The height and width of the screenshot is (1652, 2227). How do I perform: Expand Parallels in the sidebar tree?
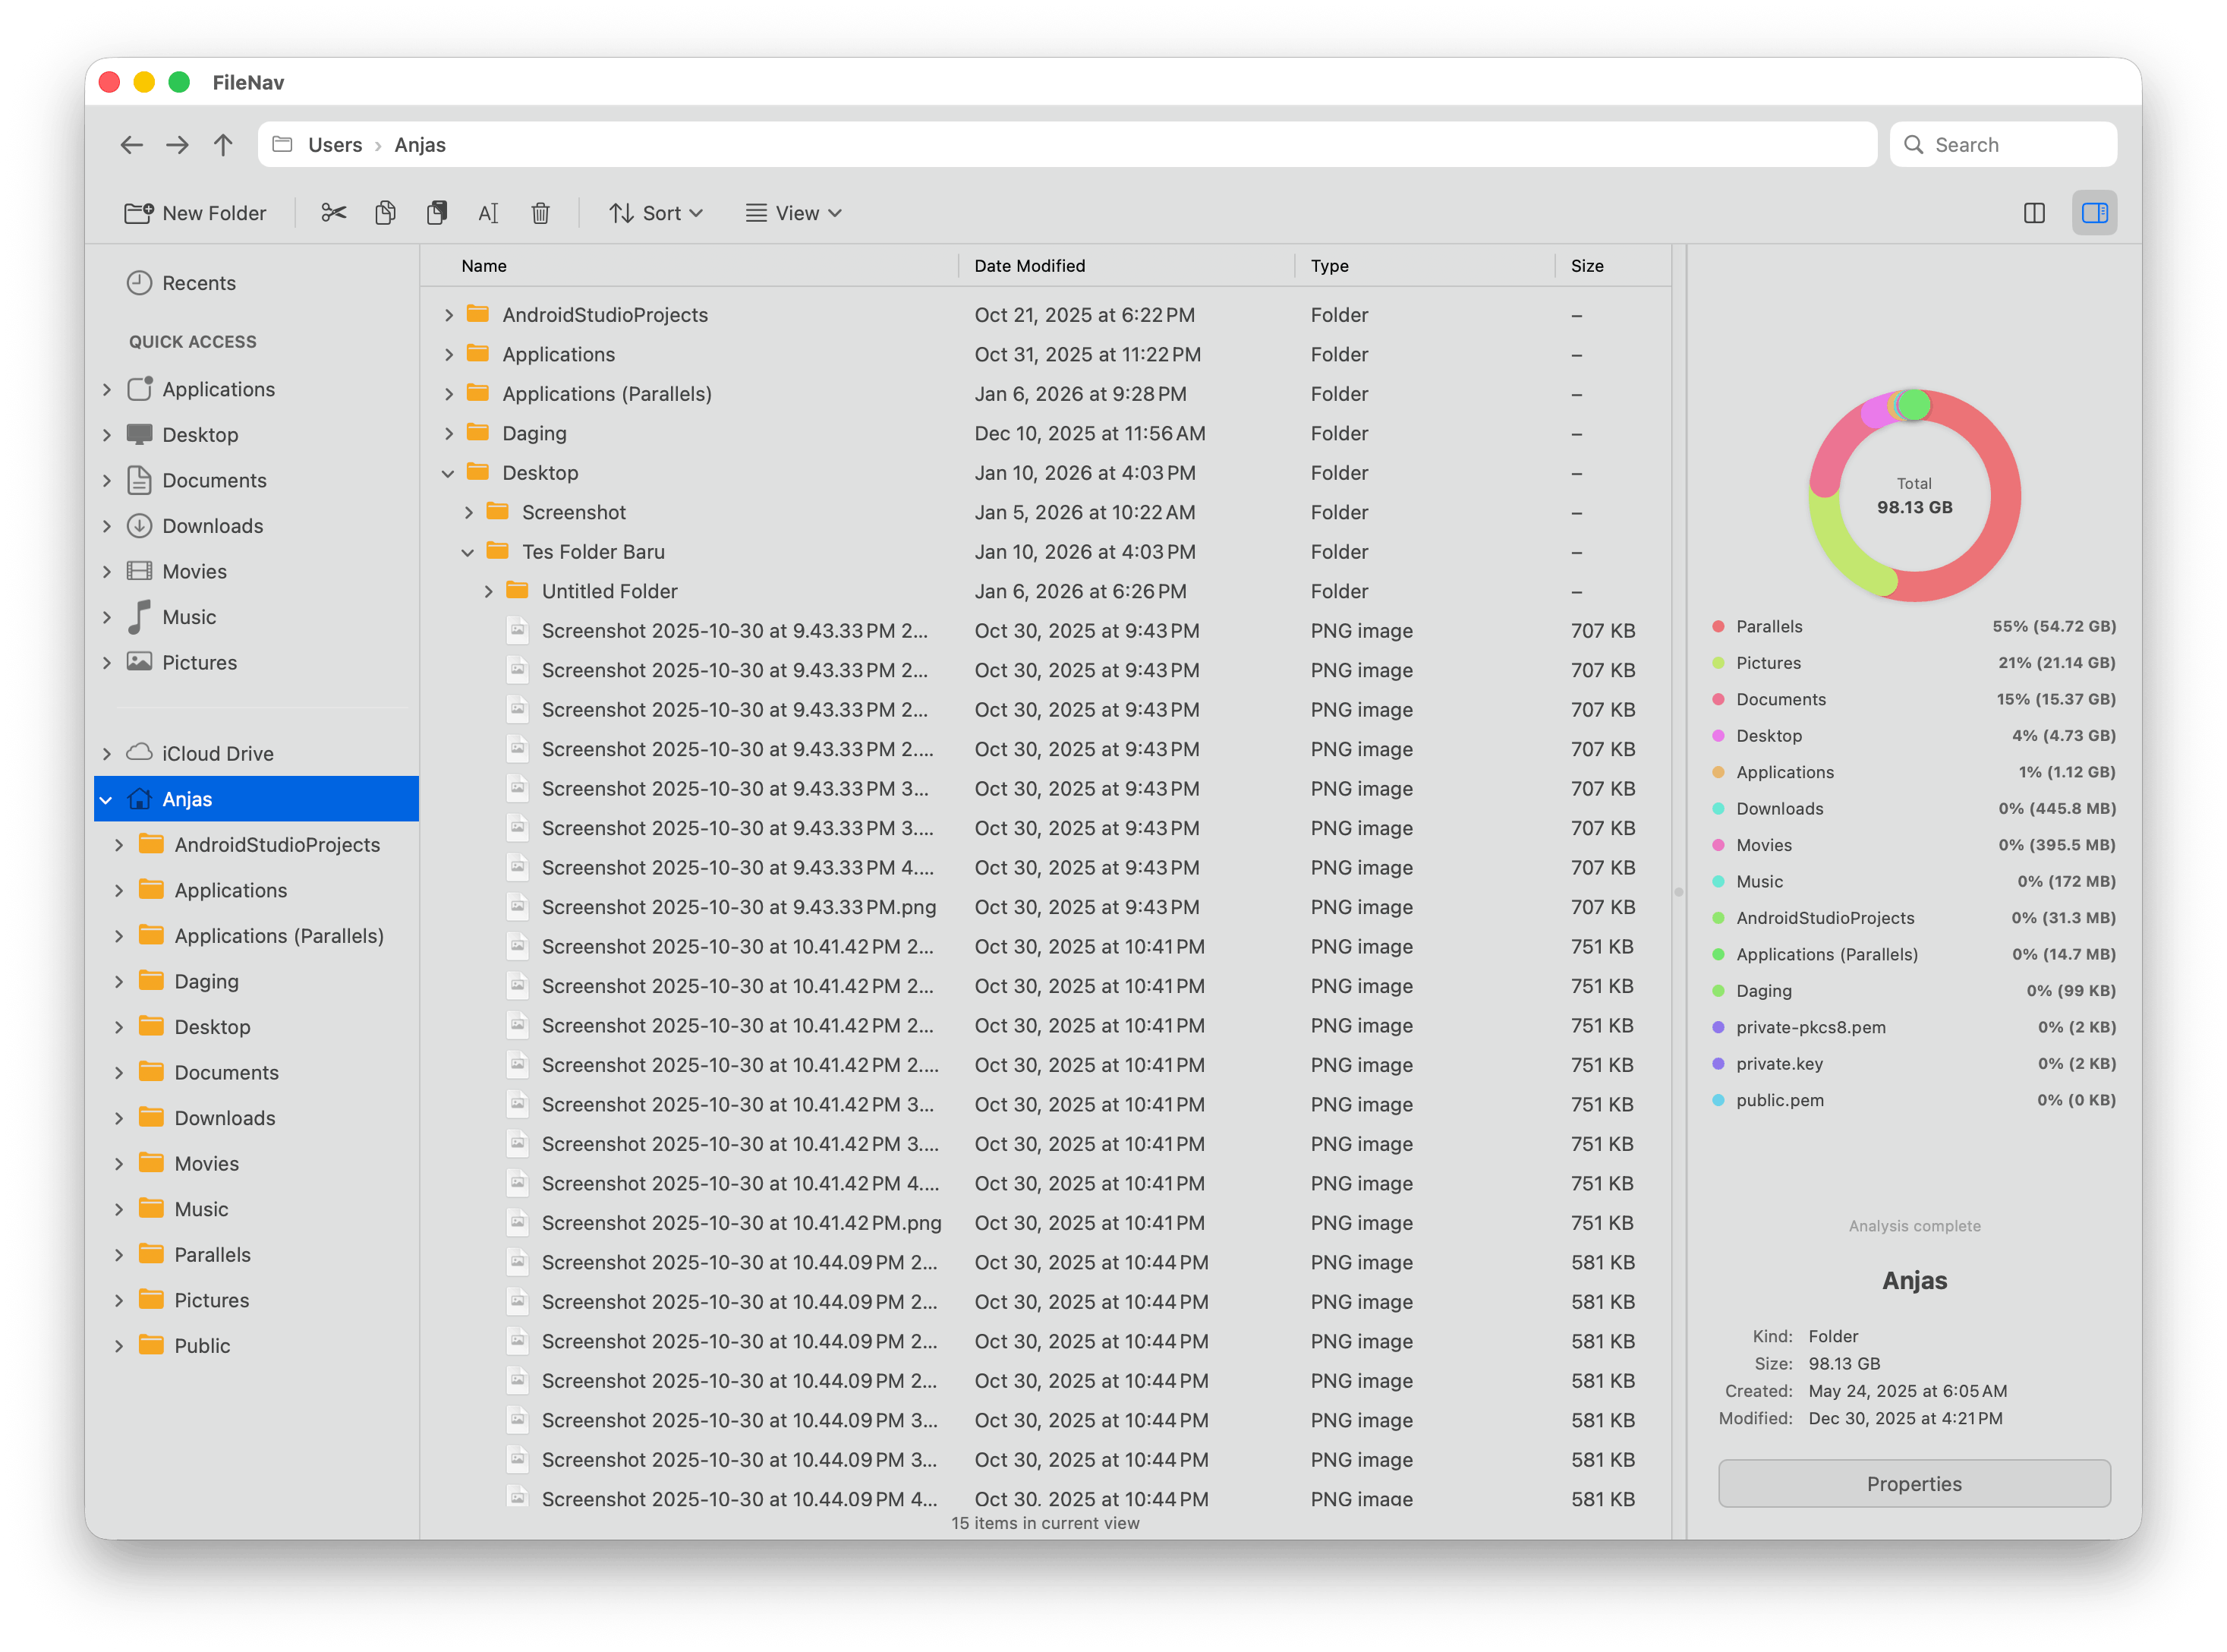click(x=119, y=1254)
